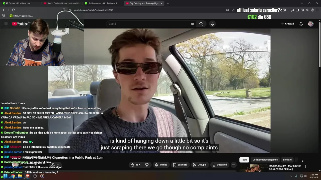The image size is (321, 180).
Task: Go back with the browser back arrow
Action: click(x=4, y=10)
